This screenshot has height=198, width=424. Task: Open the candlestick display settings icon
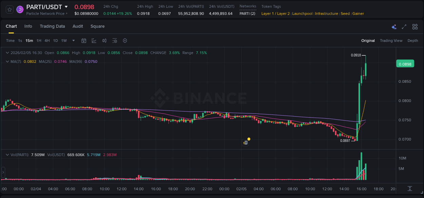point(104,41)
